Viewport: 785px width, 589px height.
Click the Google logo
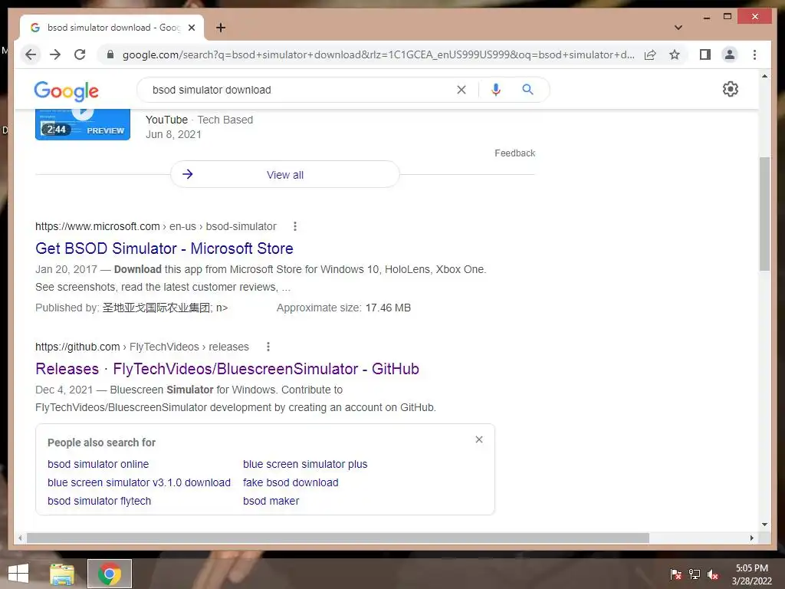coord(66,90)
